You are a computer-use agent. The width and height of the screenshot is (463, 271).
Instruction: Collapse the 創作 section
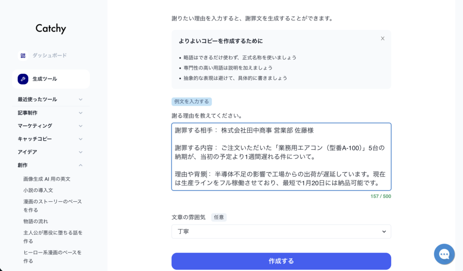pyautogui.click(x=50, y=165)
